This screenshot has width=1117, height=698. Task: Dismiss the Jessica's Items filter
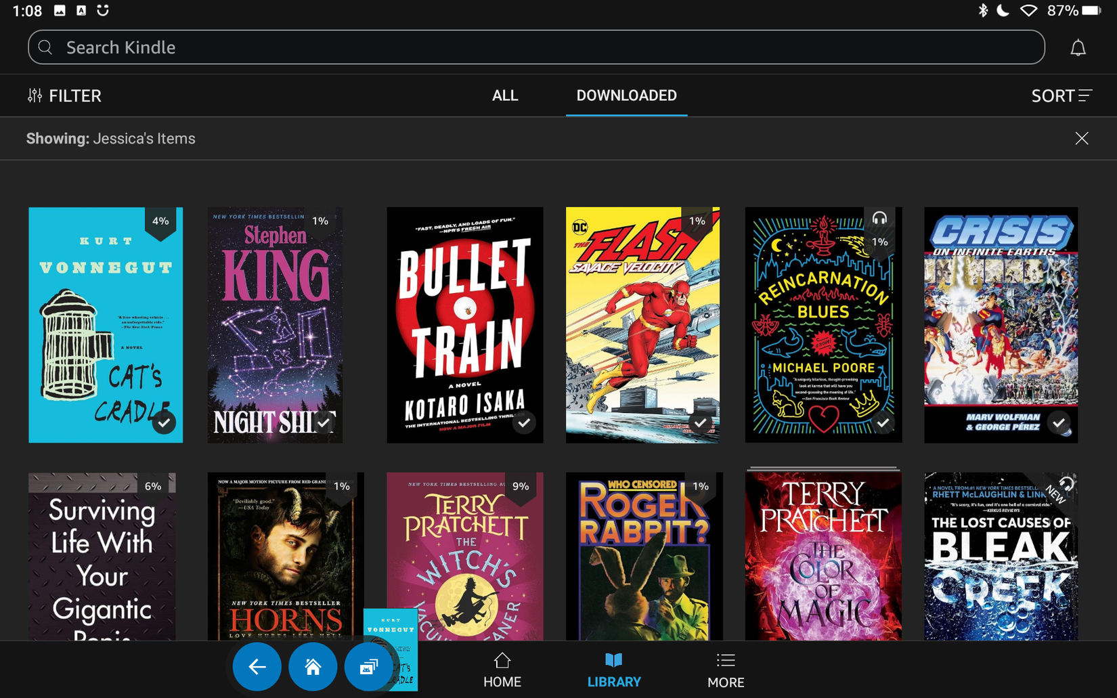tap(1082, 138)
